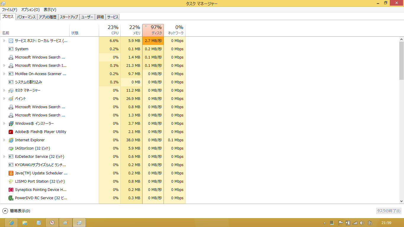The image size is (404, 227).
Task: Click the Task Manager meter tray icon
Action: tap(332, 223)
